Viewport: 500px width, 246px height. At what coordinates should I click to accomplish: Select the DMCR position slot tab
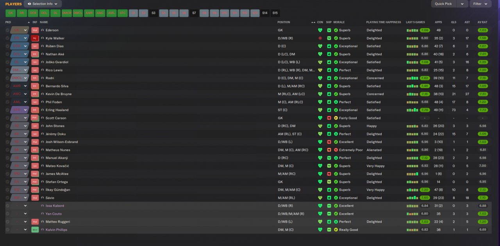click(x=67, y=13)
